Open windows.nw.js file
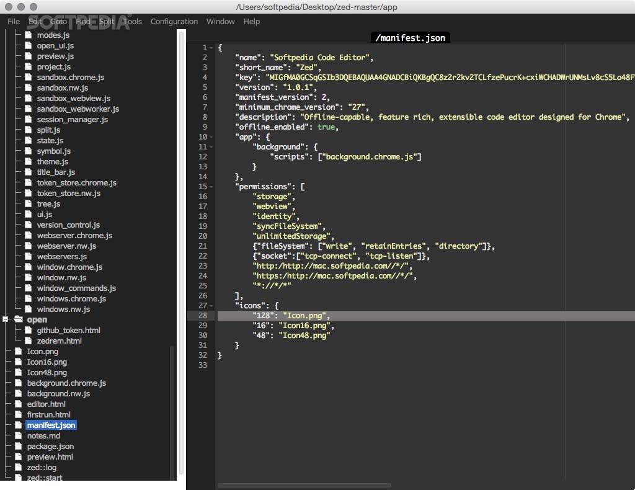This screenshot has width=635, height=490. [64, 309]
